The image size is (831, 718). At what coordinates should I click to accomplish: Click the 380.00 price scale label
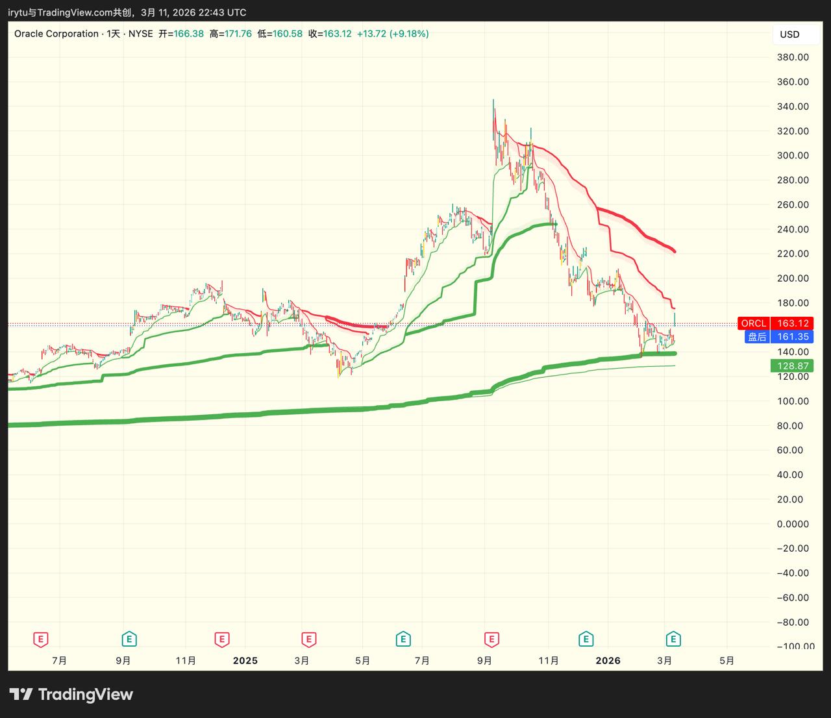point(793,57)
